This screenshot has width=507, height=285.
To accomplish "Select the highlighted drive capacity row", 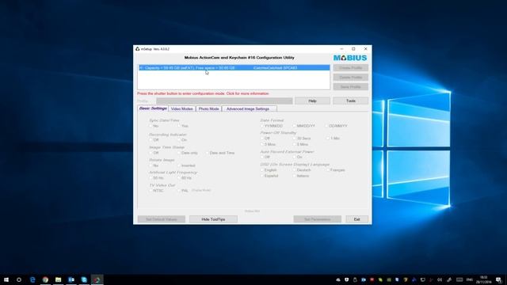I will pos(234,68).
